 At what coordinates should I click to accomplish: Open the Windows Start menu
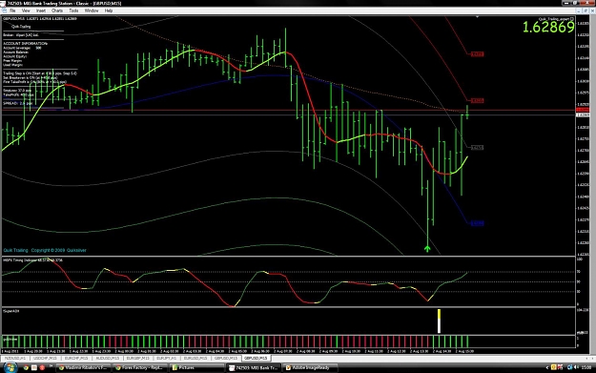[10, 367]
